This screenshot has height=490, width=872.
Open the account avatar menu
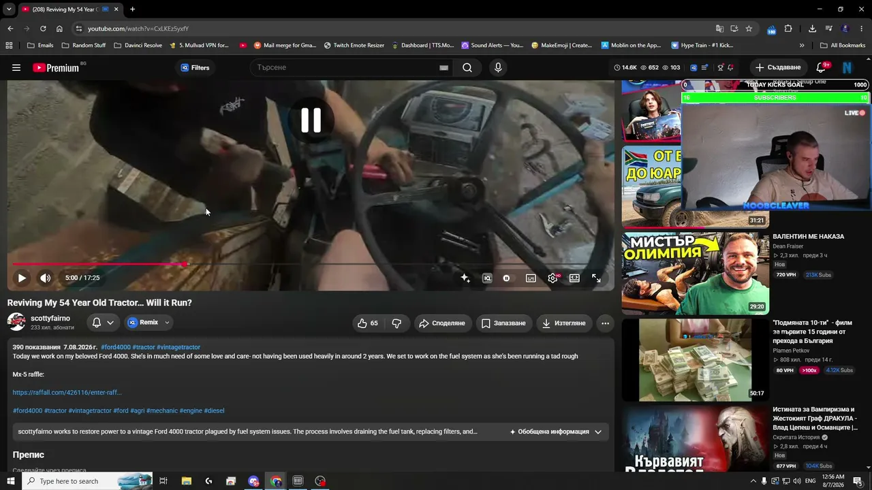click(x=847, y=67)
